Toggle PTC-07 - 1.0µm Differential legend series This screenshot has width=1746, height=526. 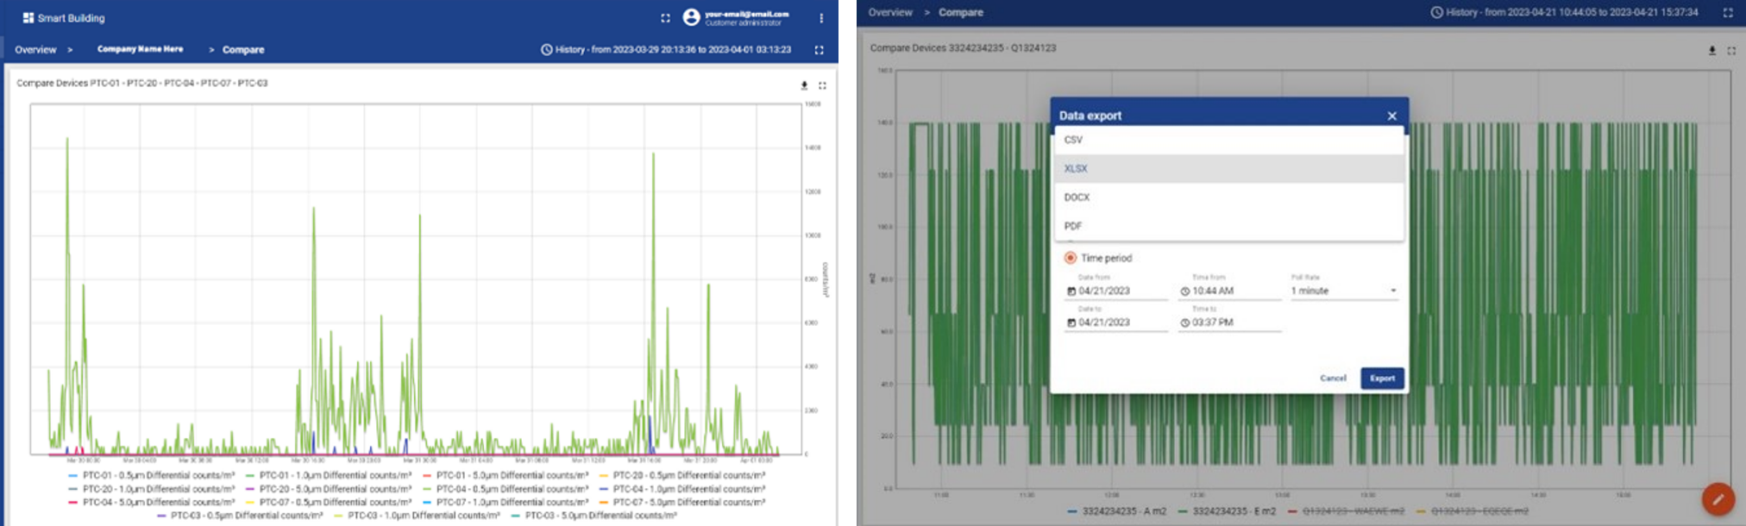505,502
